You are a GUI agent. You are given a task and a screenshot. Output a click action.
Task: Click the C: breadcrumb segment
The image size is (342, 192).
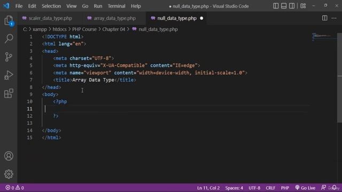point(25,29)
